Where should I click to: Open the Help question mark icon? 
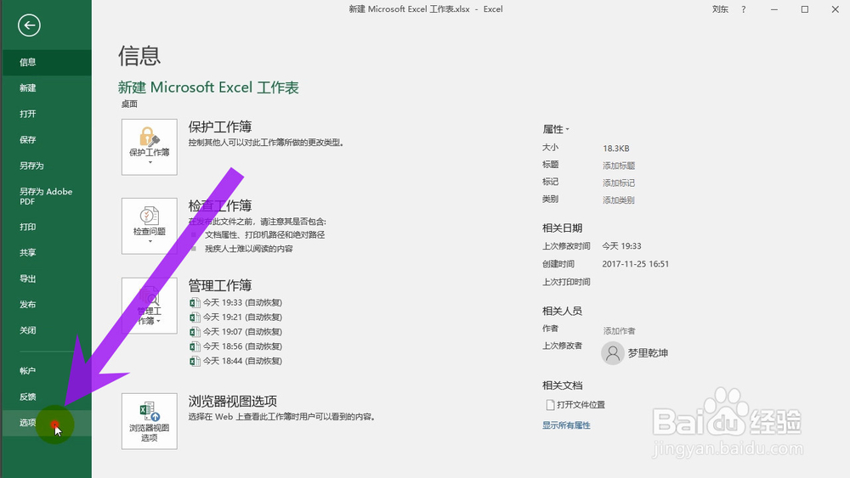(743, 9)
